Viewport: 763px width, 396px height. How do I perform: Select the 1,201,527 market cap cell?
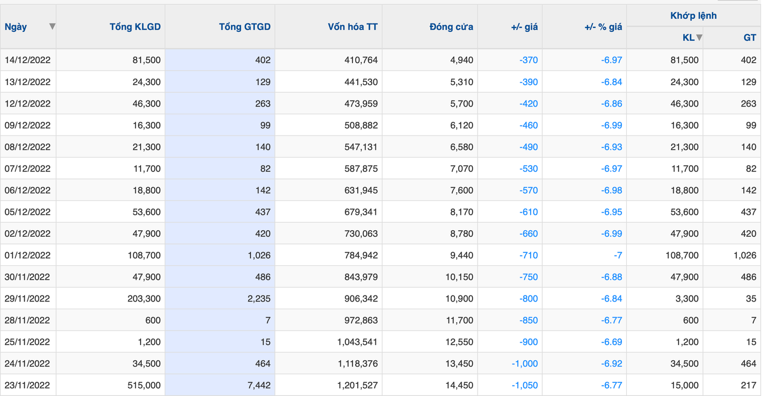pyautogui.click(x=357, y=386)
